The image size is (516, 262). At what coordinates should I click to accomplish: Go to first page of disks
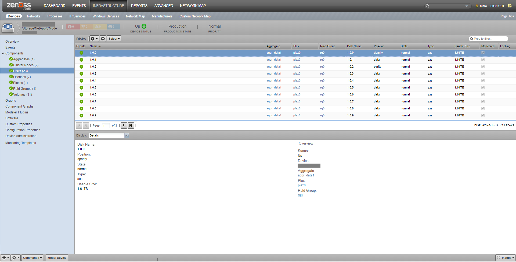(79, 125)
